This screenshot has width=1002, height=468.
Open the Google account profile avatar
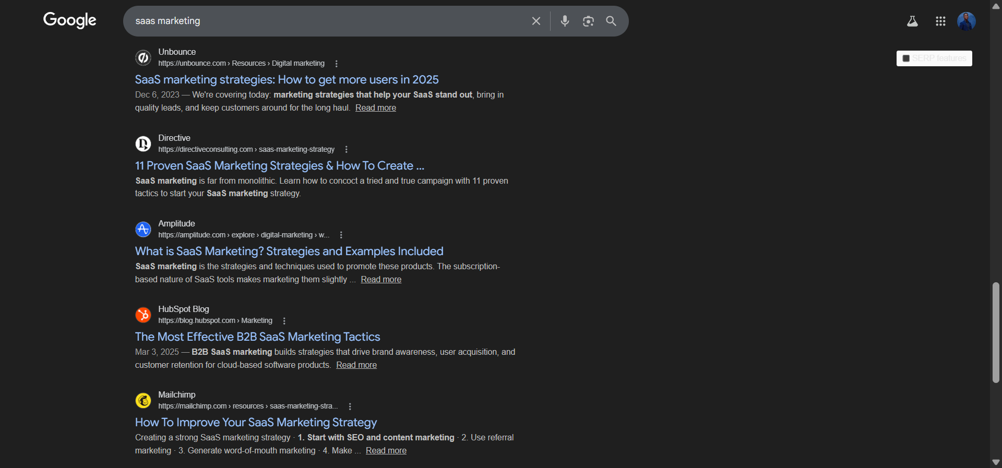pyautogui.click(x=967, y=21)
